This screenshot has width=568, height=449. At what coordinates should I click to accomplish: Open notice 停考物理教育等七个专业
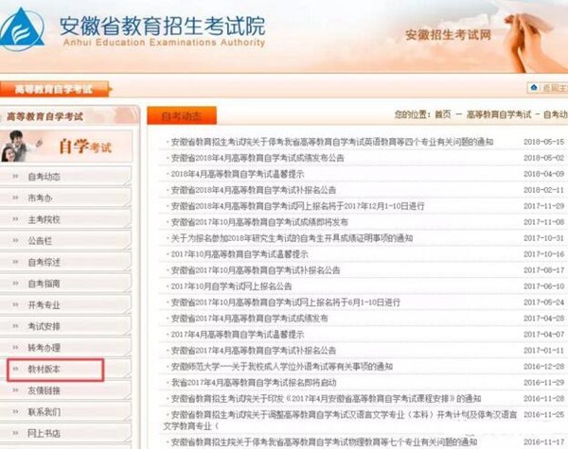(x=324, y=441)
